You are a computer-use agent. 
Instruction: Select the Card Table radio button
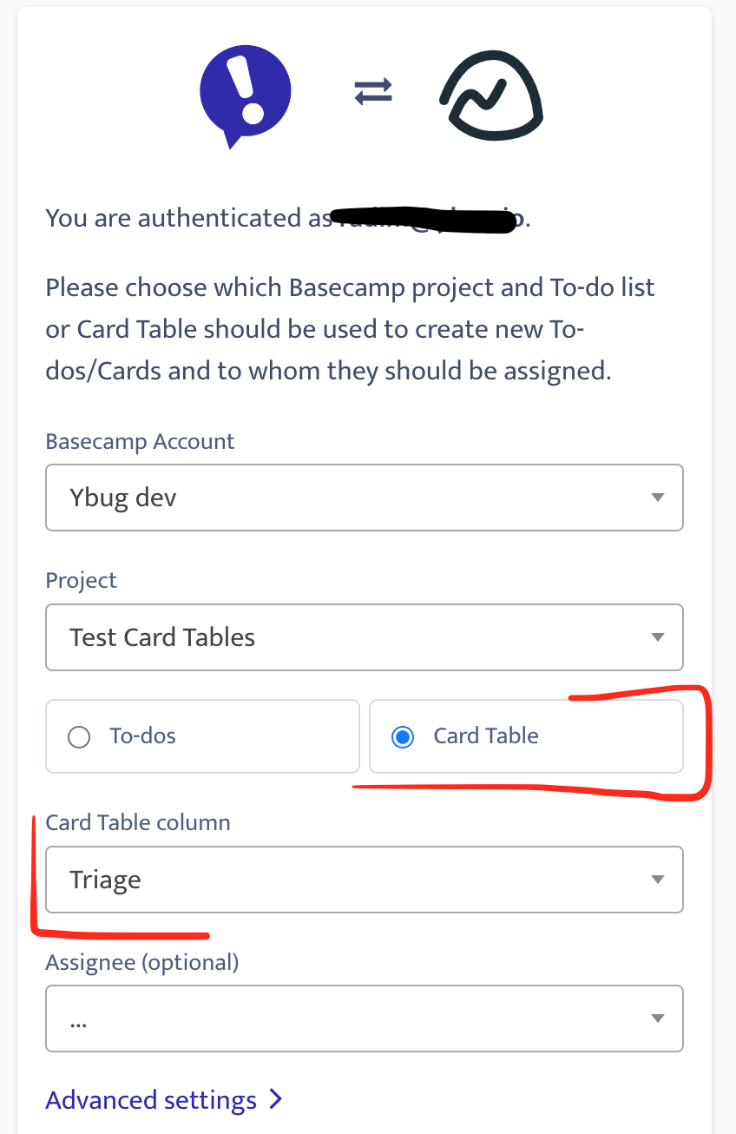403,737
